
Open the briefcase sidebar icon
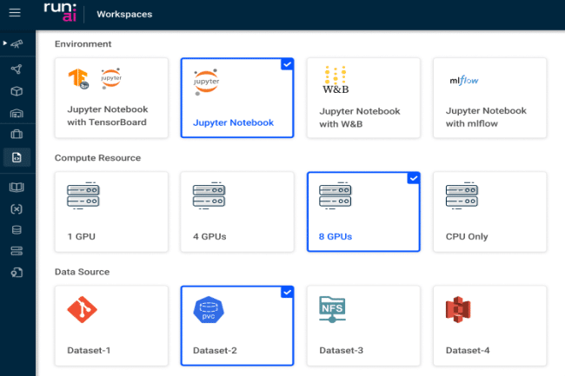coord(17,135)
